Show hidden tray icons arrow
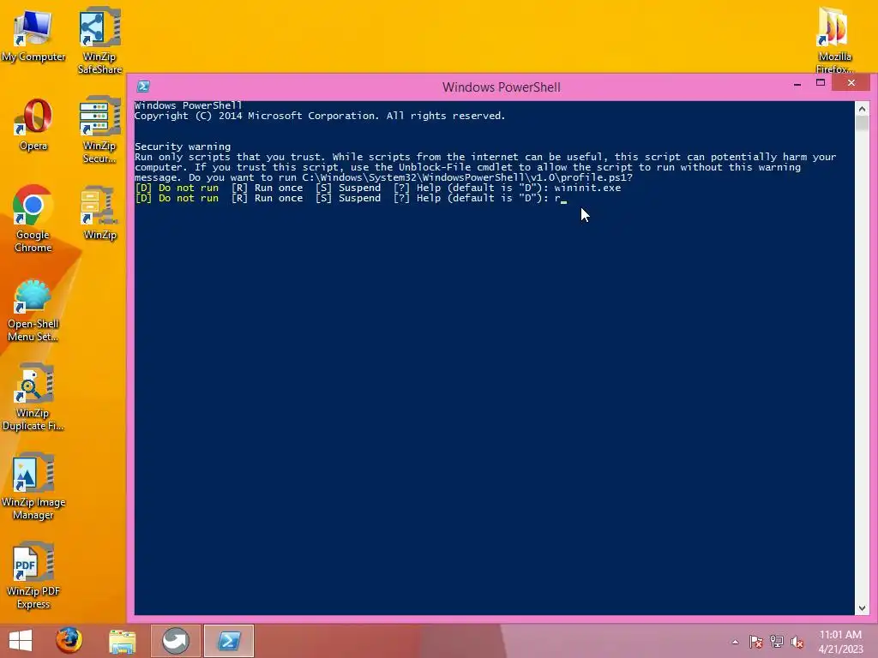 [x=735, y=642]
